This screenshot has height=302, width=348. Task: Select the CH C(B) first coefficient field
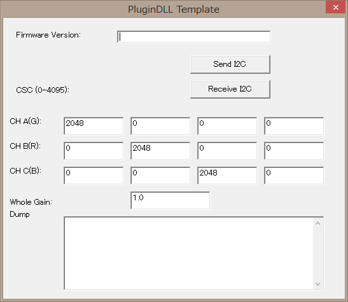tap(94, 175)
